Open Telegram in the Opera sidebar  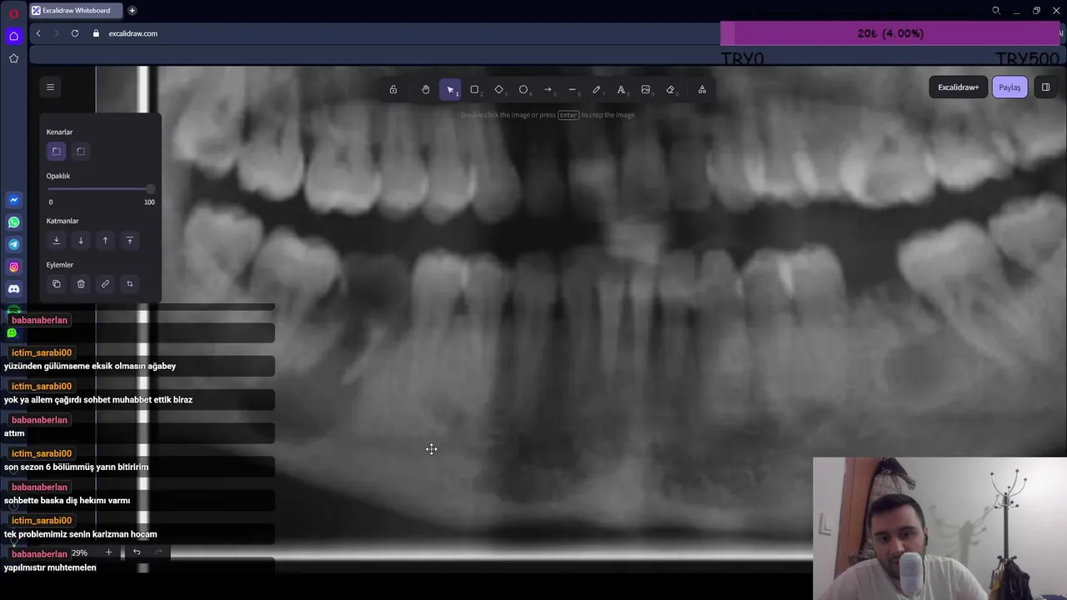click(13, 244)
